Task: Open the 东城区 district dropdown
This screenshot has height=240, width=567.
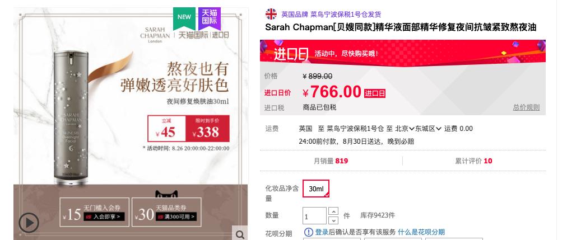Action: (428, 129)
